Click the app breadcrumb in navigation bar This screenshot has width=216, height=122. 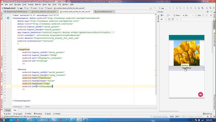(20, 8)
